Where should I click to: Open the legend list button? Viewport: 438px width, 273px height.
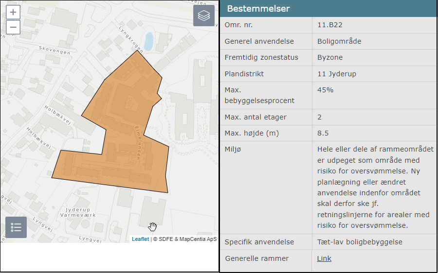click(16, 227)
